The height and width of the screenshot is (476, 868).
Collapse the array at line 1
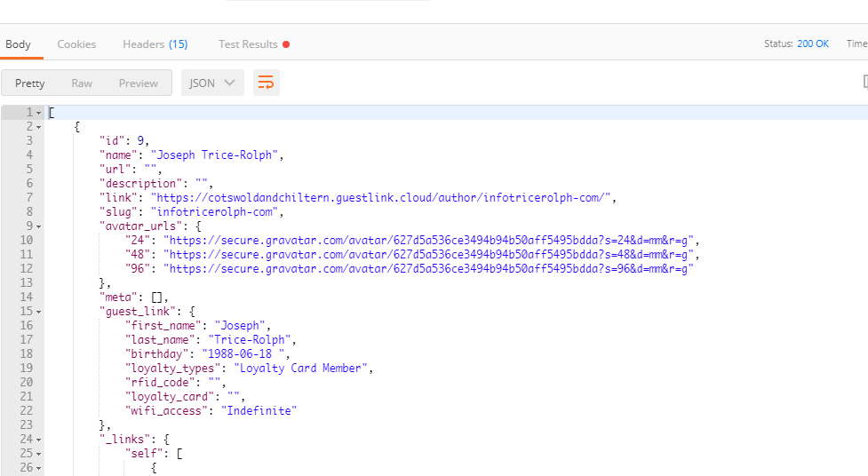(39, 113)
